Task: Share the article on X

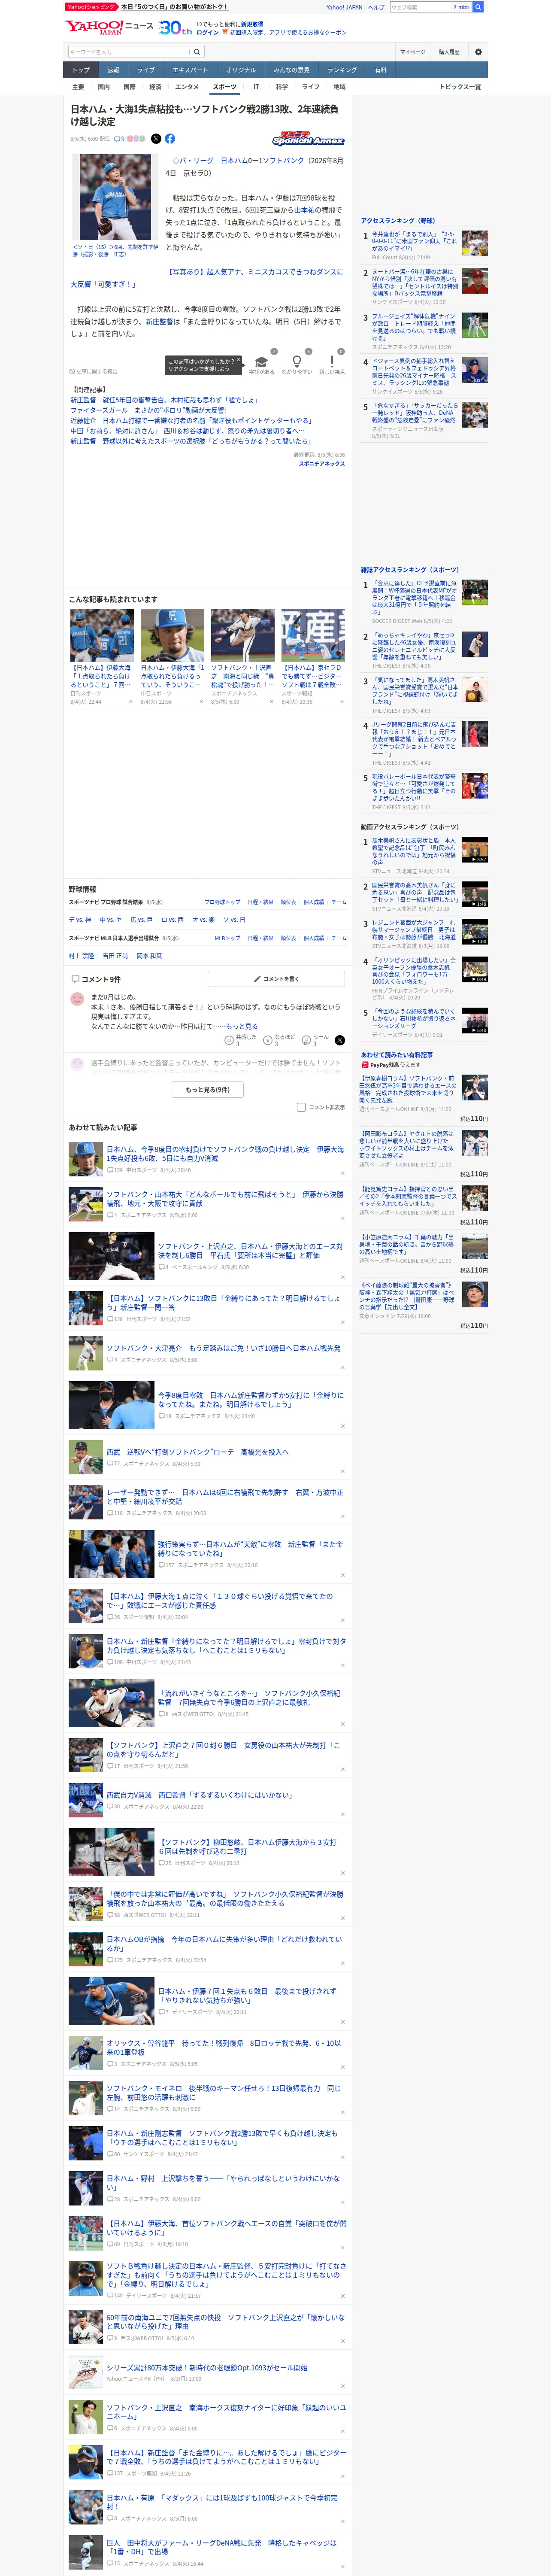Action: point(156,139)
